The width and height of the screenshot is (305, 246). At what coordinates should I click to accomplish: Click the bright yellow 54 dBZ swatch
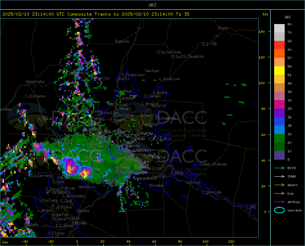279,71
